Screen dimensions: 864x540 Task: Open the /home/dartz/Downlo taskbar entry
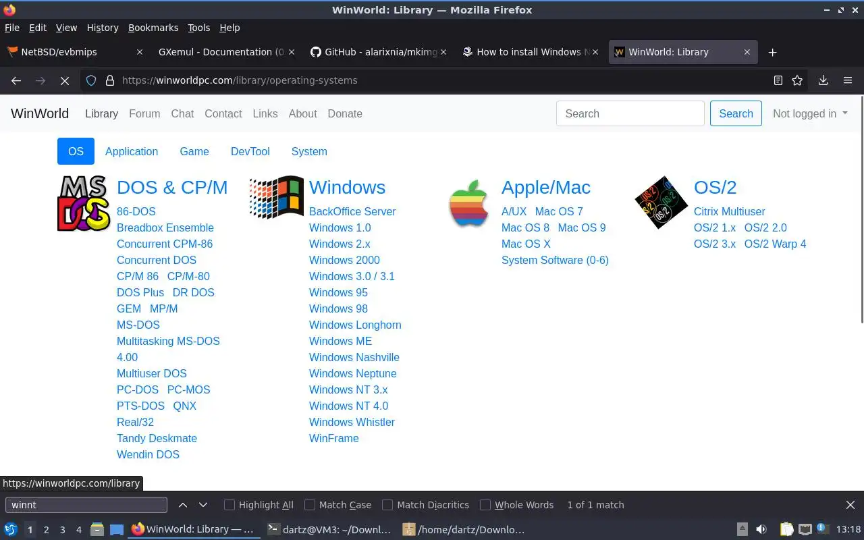pos(464,530)
